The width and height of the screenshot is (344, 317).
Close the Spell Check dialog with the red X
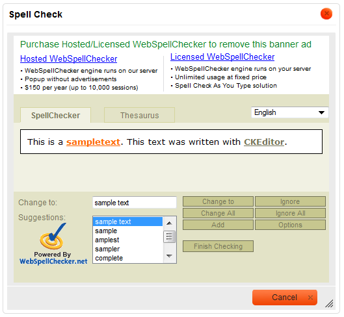click(x=326, y=14)
